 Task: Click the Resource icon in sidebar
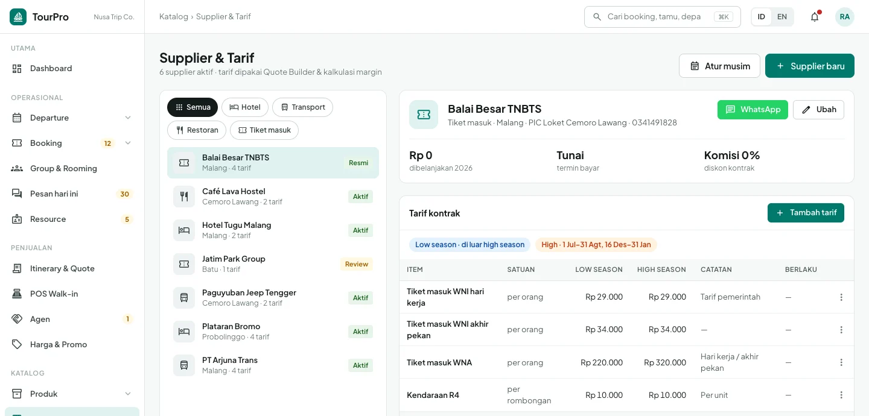pos(17,219)
